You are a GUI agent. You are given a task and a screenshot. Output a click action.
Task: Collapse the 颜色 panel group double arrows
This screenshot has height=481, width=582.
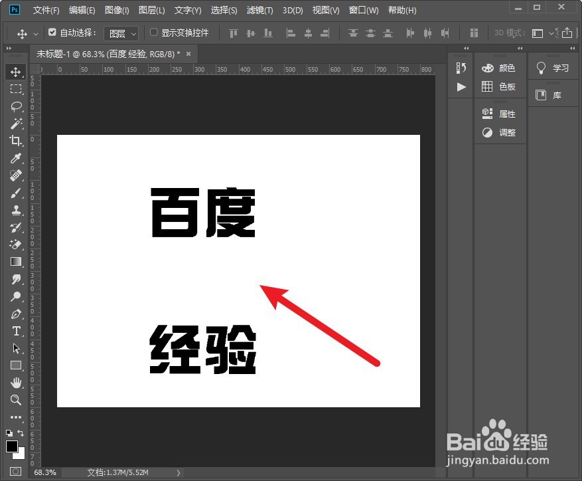click(x=520, y=48)
